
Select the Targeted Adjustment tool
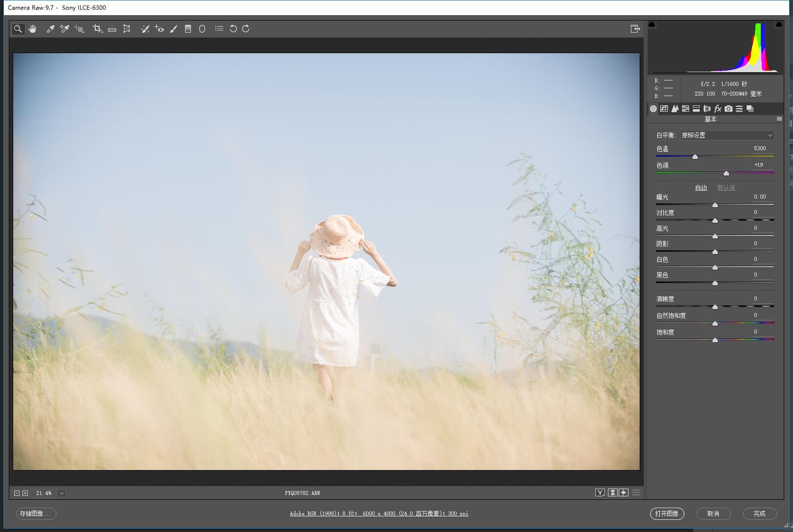pos(79,29)
